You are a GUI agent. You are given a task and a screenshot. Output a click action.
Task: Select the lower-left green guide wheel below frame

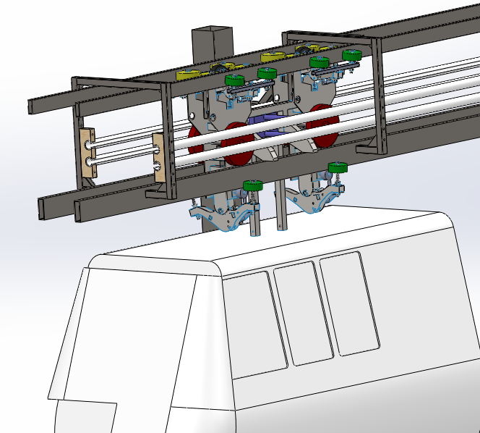(x=252, y=186)
